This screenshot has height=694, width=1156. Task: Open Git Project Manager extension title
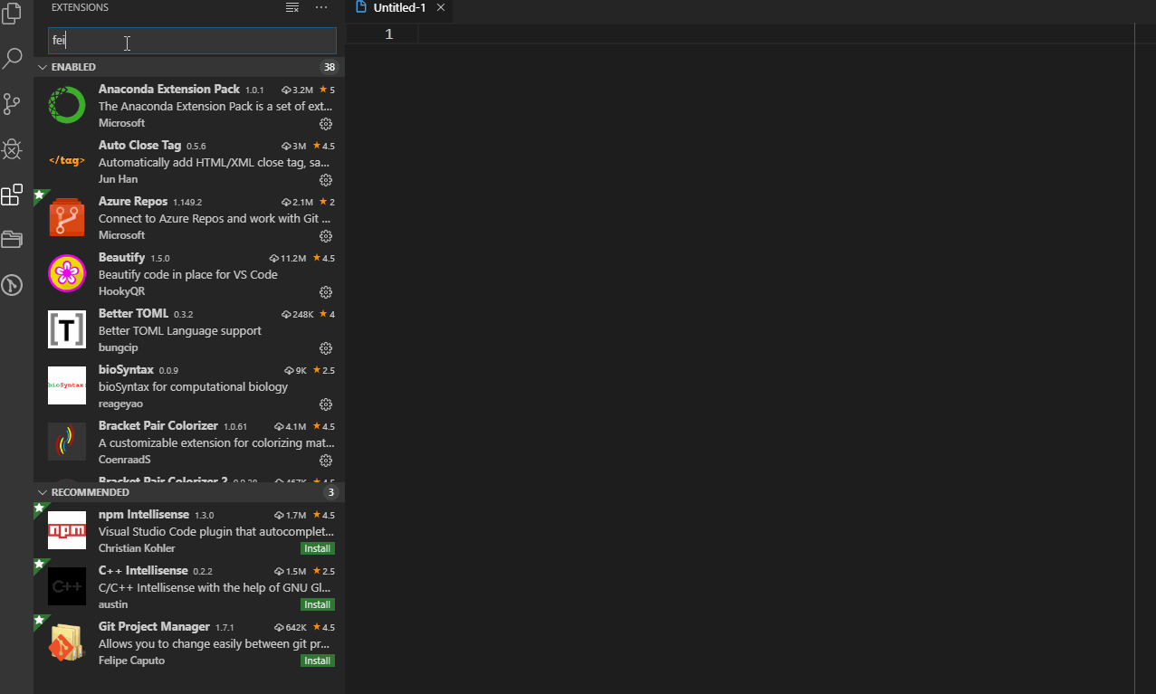click(x=154, y=627)
